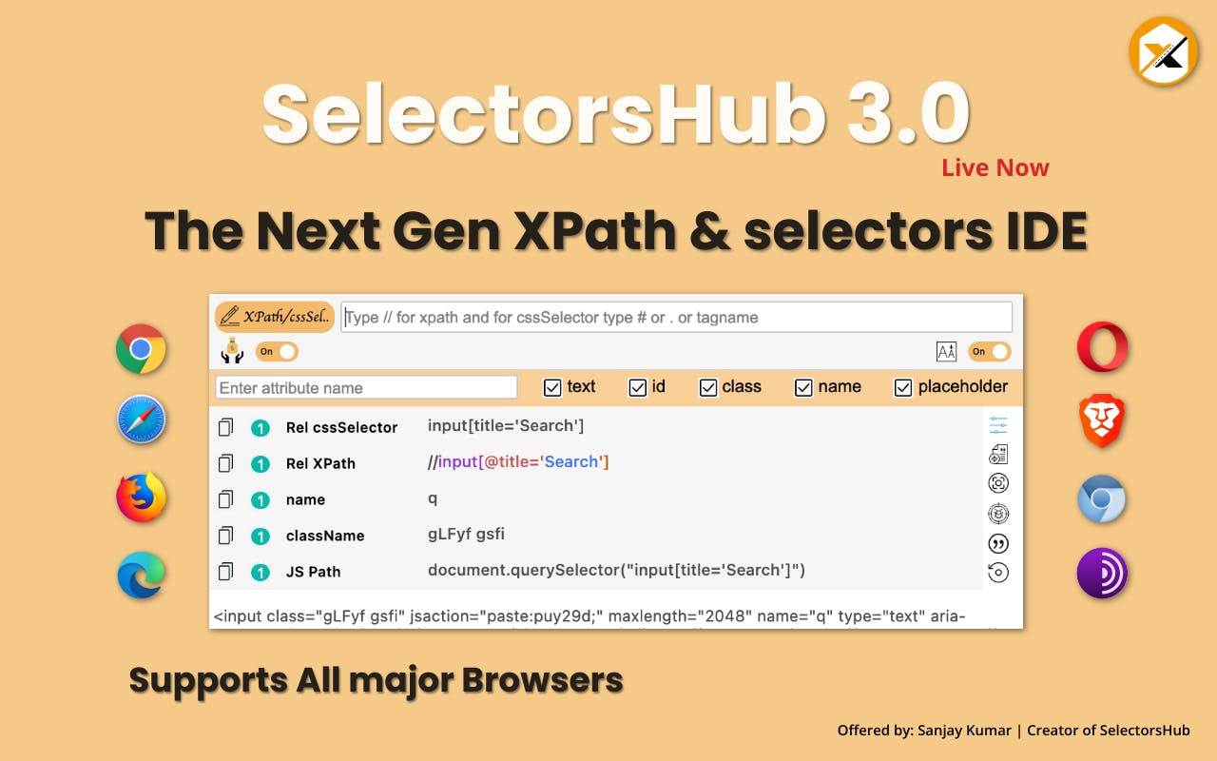1217x761 pixels.
Task: Click the Safari compass icon
Action: [x=141, y=420]
